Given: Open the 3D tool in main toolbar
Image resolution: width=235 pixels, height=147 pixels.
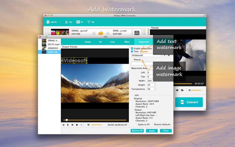Looking at the screenshot, I should (80, 22).
